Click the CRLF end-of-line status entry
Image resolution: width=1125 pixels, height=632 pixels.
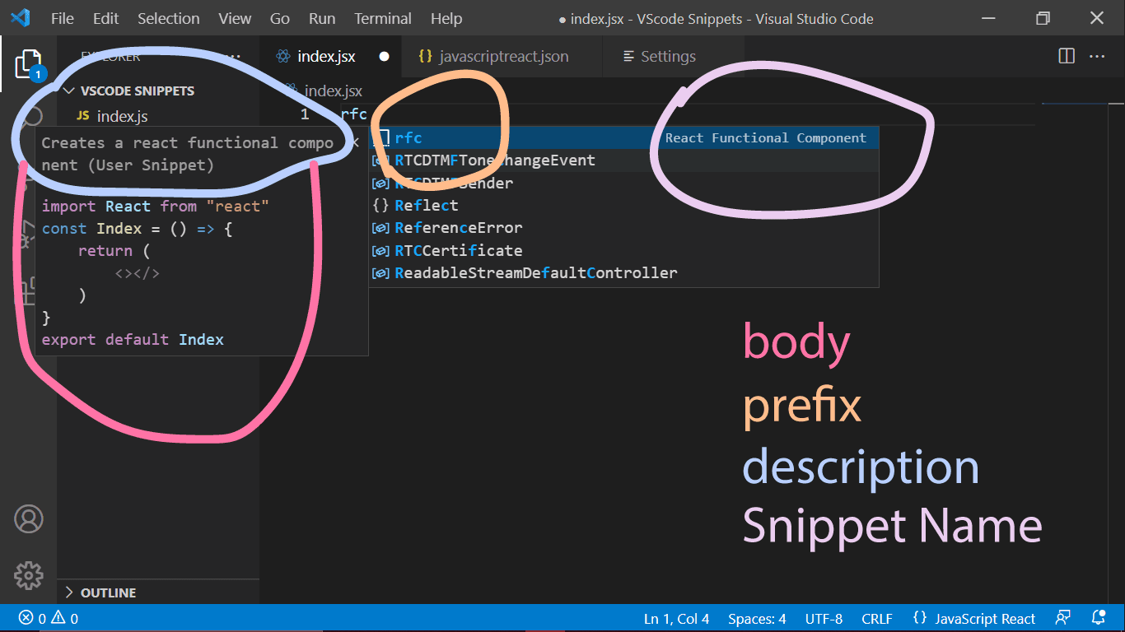click(x=877, y=619)
